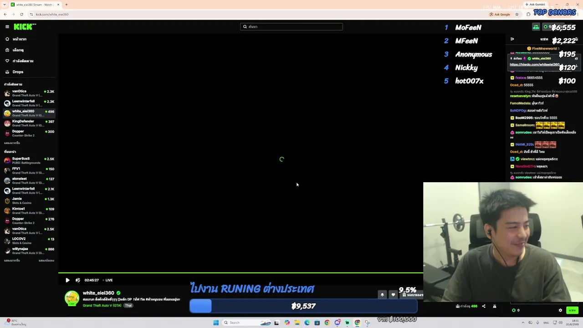Open Drops from the sidebar
The width and height of the screenshot is (583, 328).
point(18,72)
